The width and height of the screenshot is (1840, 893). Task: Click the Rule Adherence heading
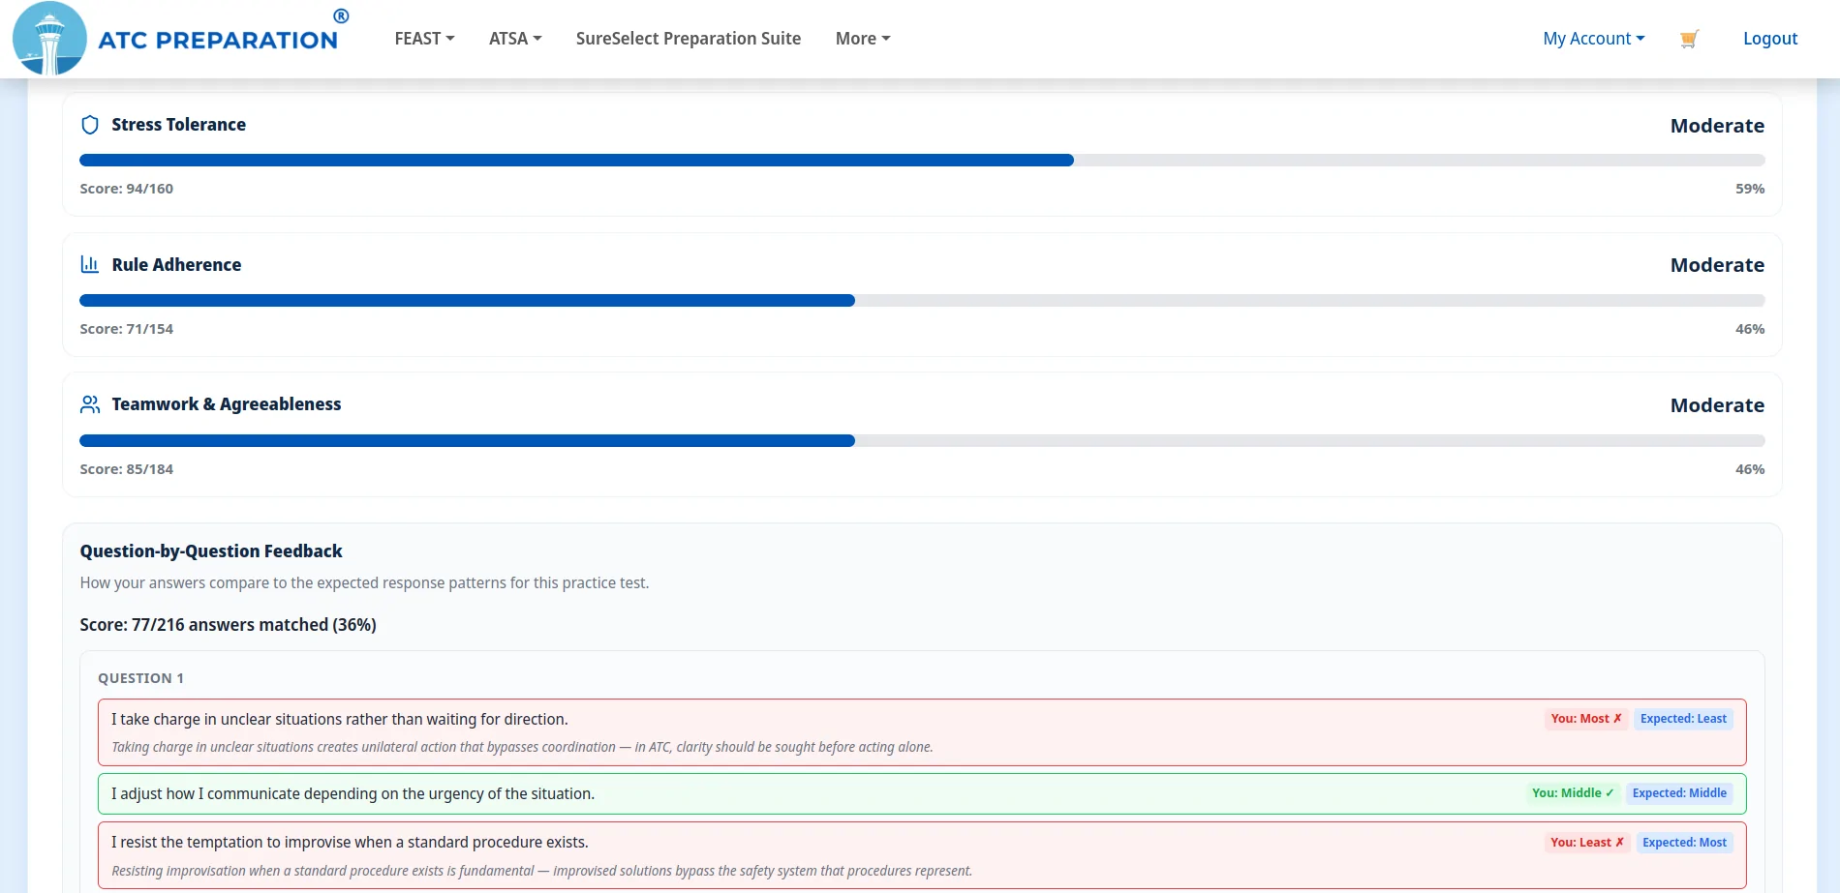(x=176, y=265)
